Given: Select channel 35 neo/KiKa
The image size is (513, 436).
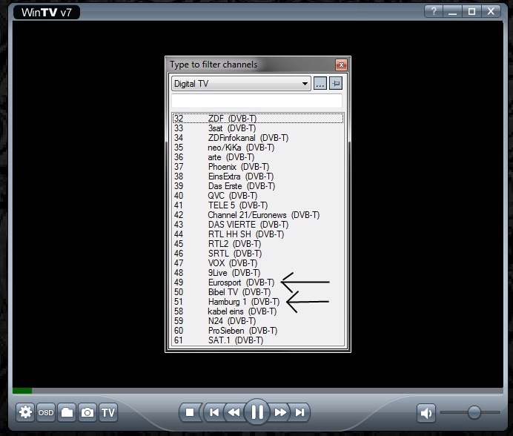Looking at the screenshot, I should (258, 148).
